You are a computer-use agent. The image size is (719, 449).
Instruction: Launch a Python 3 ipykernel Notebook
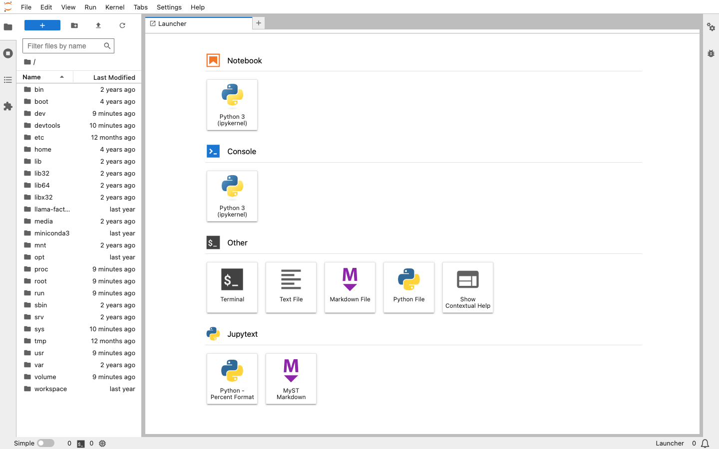coord(232,105)
